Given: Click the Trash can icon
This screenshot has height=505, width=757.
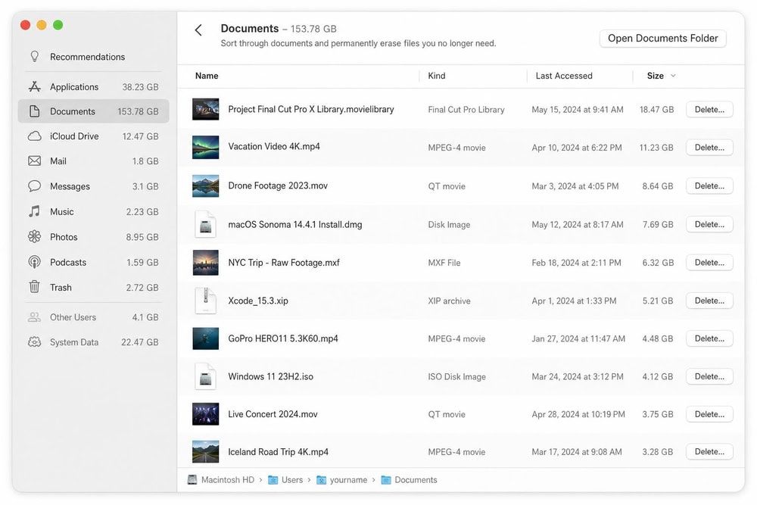Looking at the screenshot, I should coord(34,287).
